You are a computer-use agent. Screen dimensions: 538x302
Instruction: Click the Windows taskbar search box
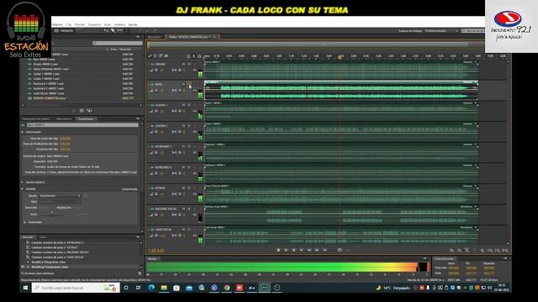coord(76,288)
